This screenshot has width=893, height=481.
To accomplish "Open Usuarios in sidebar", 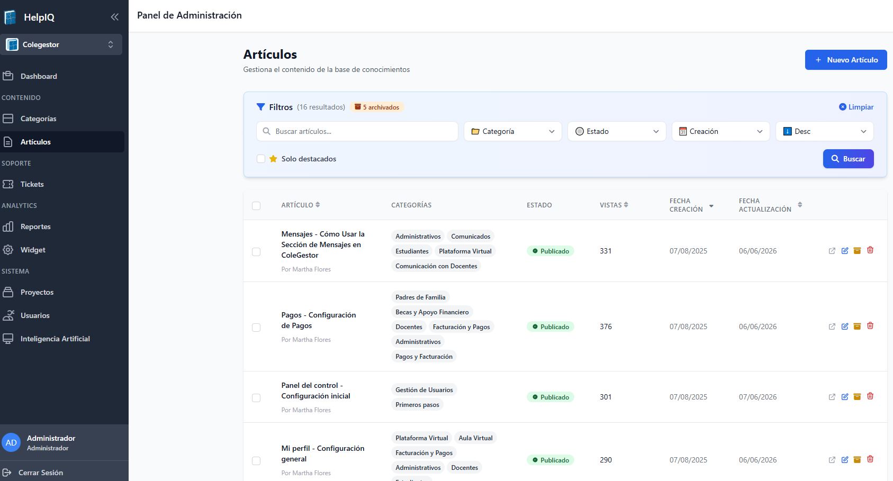I will pos(62,315).
